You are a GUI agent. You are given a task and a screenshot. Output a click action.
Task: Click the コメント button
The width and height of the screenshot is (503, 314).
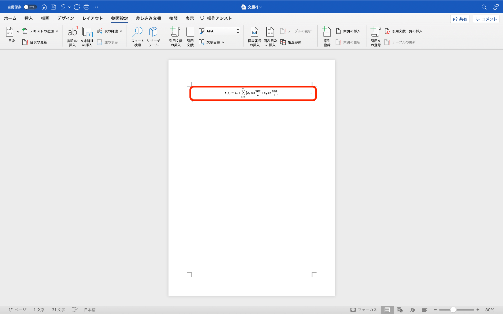pyautogui.click(x=486, y=19)
